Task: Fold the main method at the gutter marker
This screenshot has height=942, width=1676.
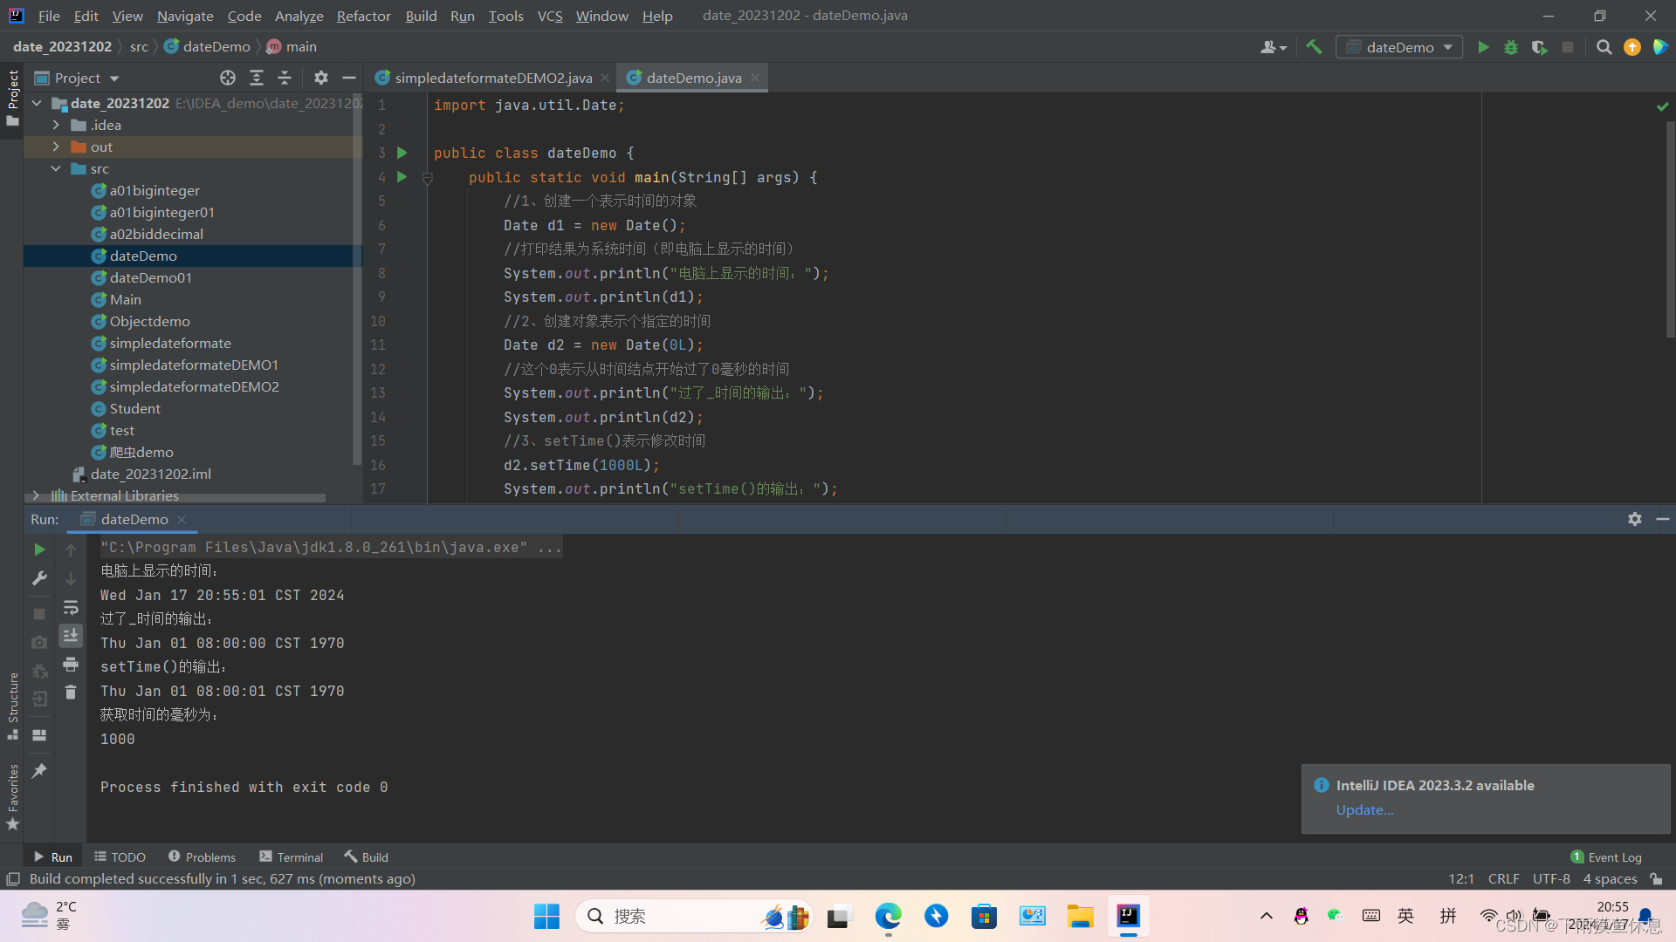Action: tap(428, 178)
